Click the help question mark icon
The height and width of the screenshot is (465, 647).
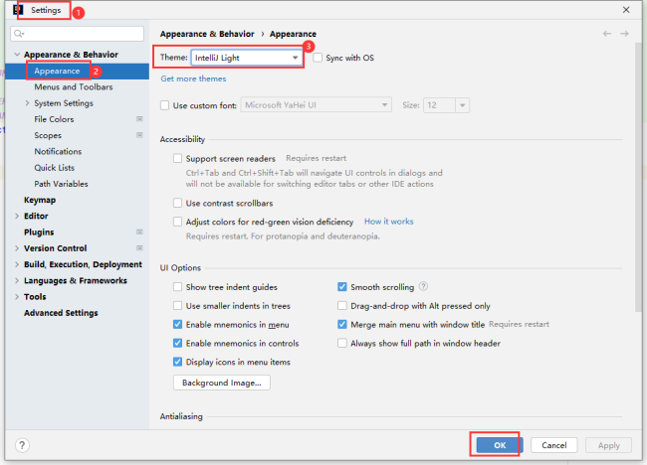click(22, 445)
